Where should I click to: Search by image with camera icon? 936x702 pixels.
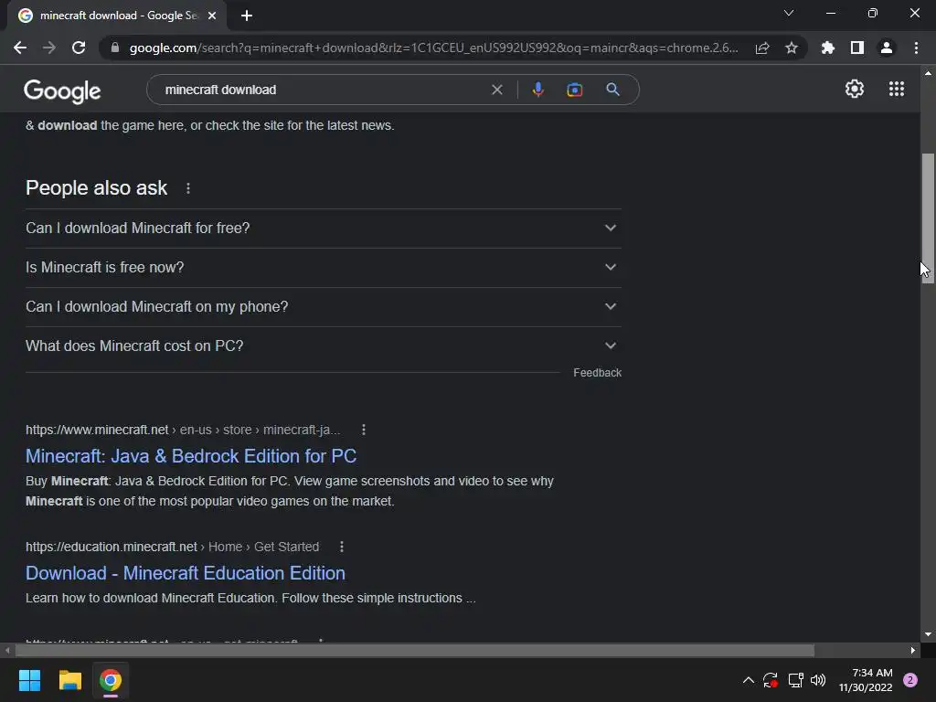(x=574, y=90)
